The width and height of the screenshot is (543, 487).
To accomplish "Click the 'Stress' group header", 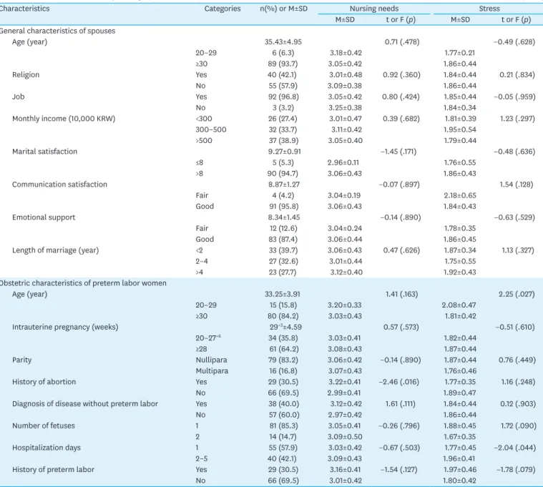I will coord(489,9).
